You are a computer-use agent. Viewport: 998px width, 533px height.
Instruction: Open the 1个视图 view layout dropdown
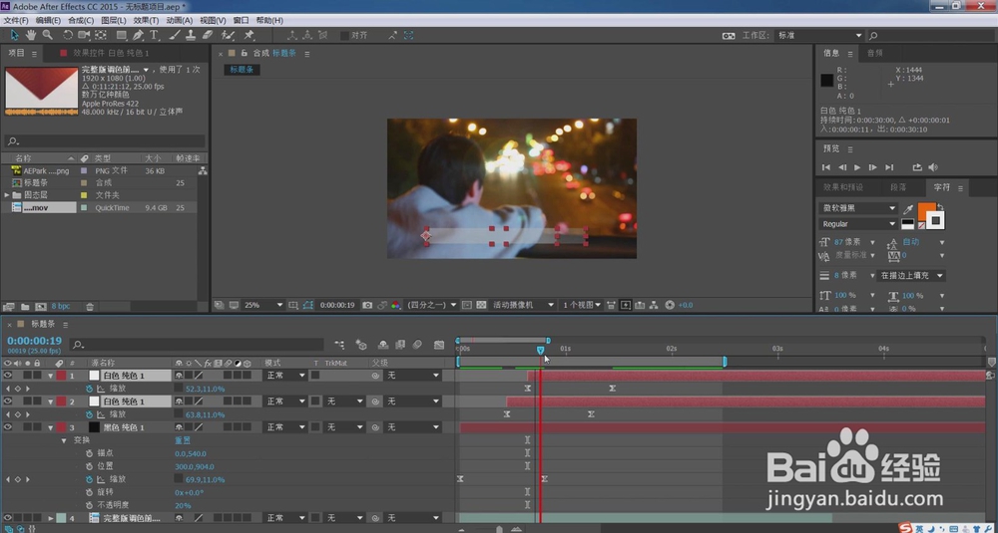(x=582, y=305)
